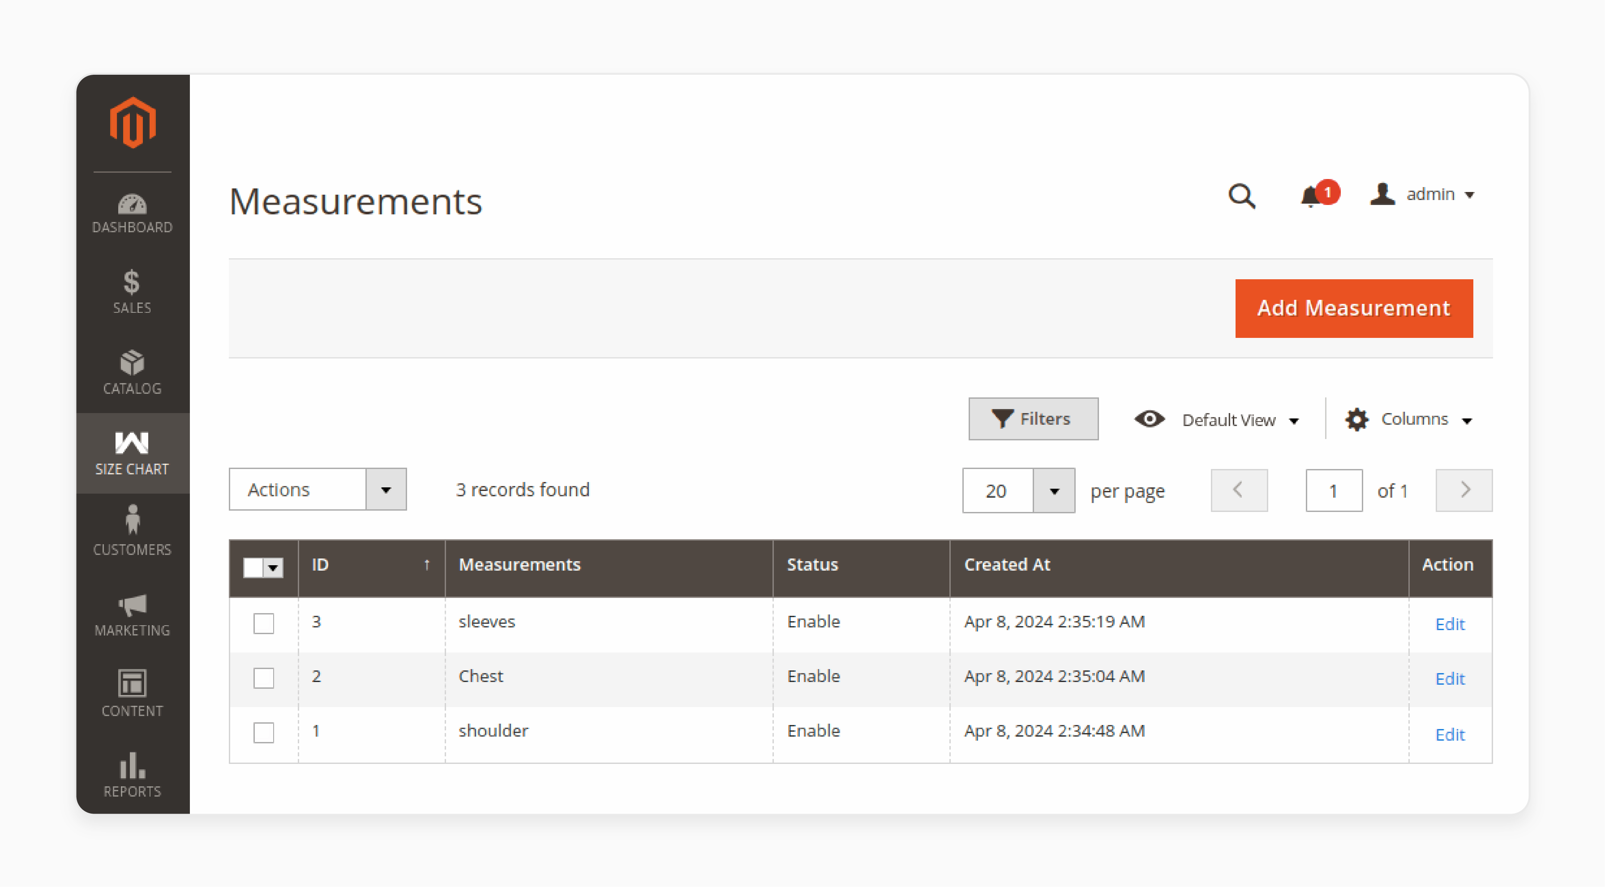Click the search magnifier icon
Screen dimensions: 1605x887
pos(1242,196)
